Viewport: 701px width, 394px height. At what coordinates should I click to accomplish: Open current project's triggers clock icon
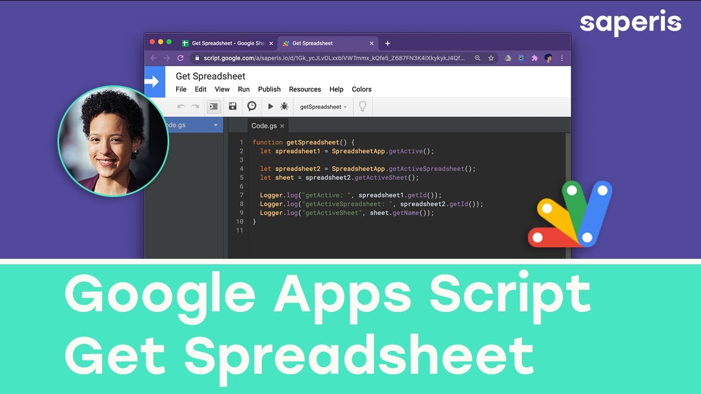tap(252, 107)
